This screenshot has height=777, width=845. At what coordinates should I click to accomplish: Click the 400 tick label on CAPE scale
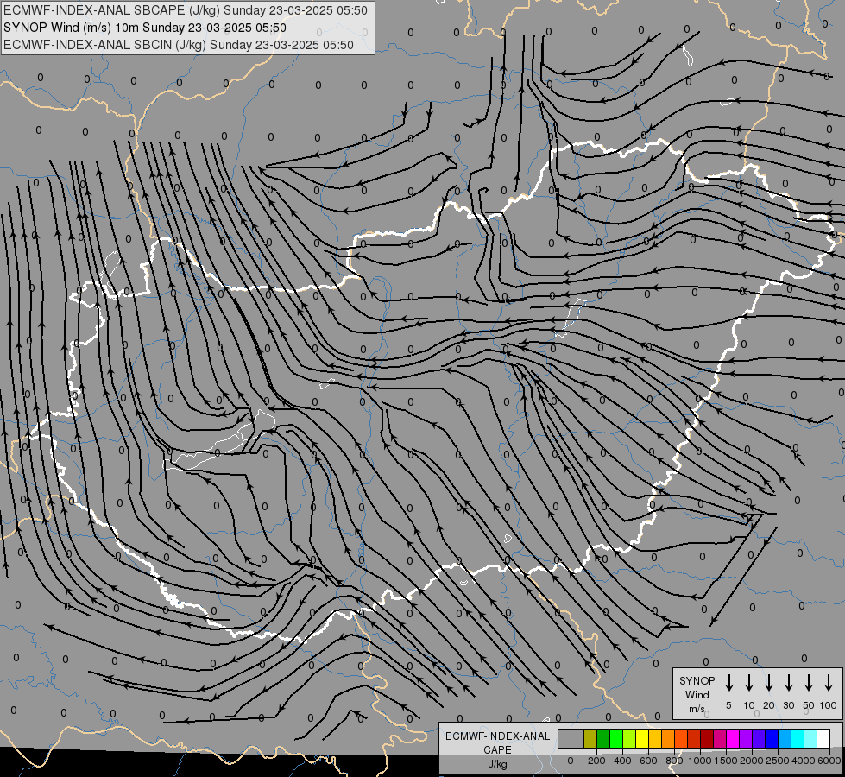[x=622, y=761]
